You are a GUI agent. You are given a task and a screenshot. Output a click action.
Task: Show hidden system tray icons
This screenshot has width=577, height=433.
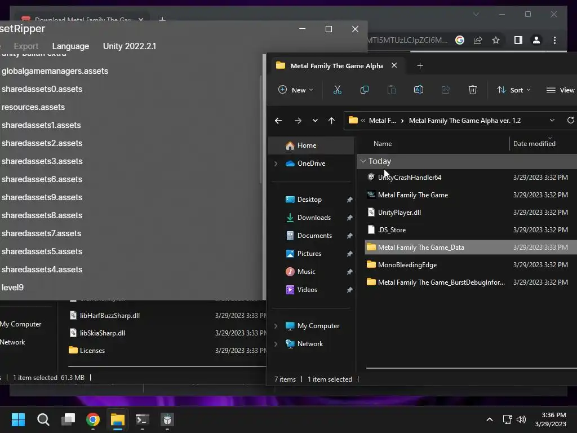pyautogui.click(x=490, y=419)
